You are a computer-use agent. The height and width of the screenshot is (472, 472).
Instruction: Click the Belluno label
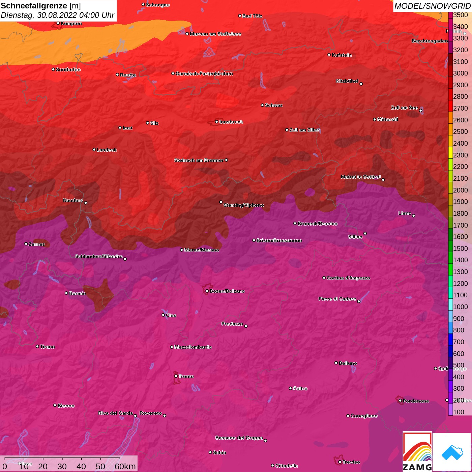click(348, 363)
